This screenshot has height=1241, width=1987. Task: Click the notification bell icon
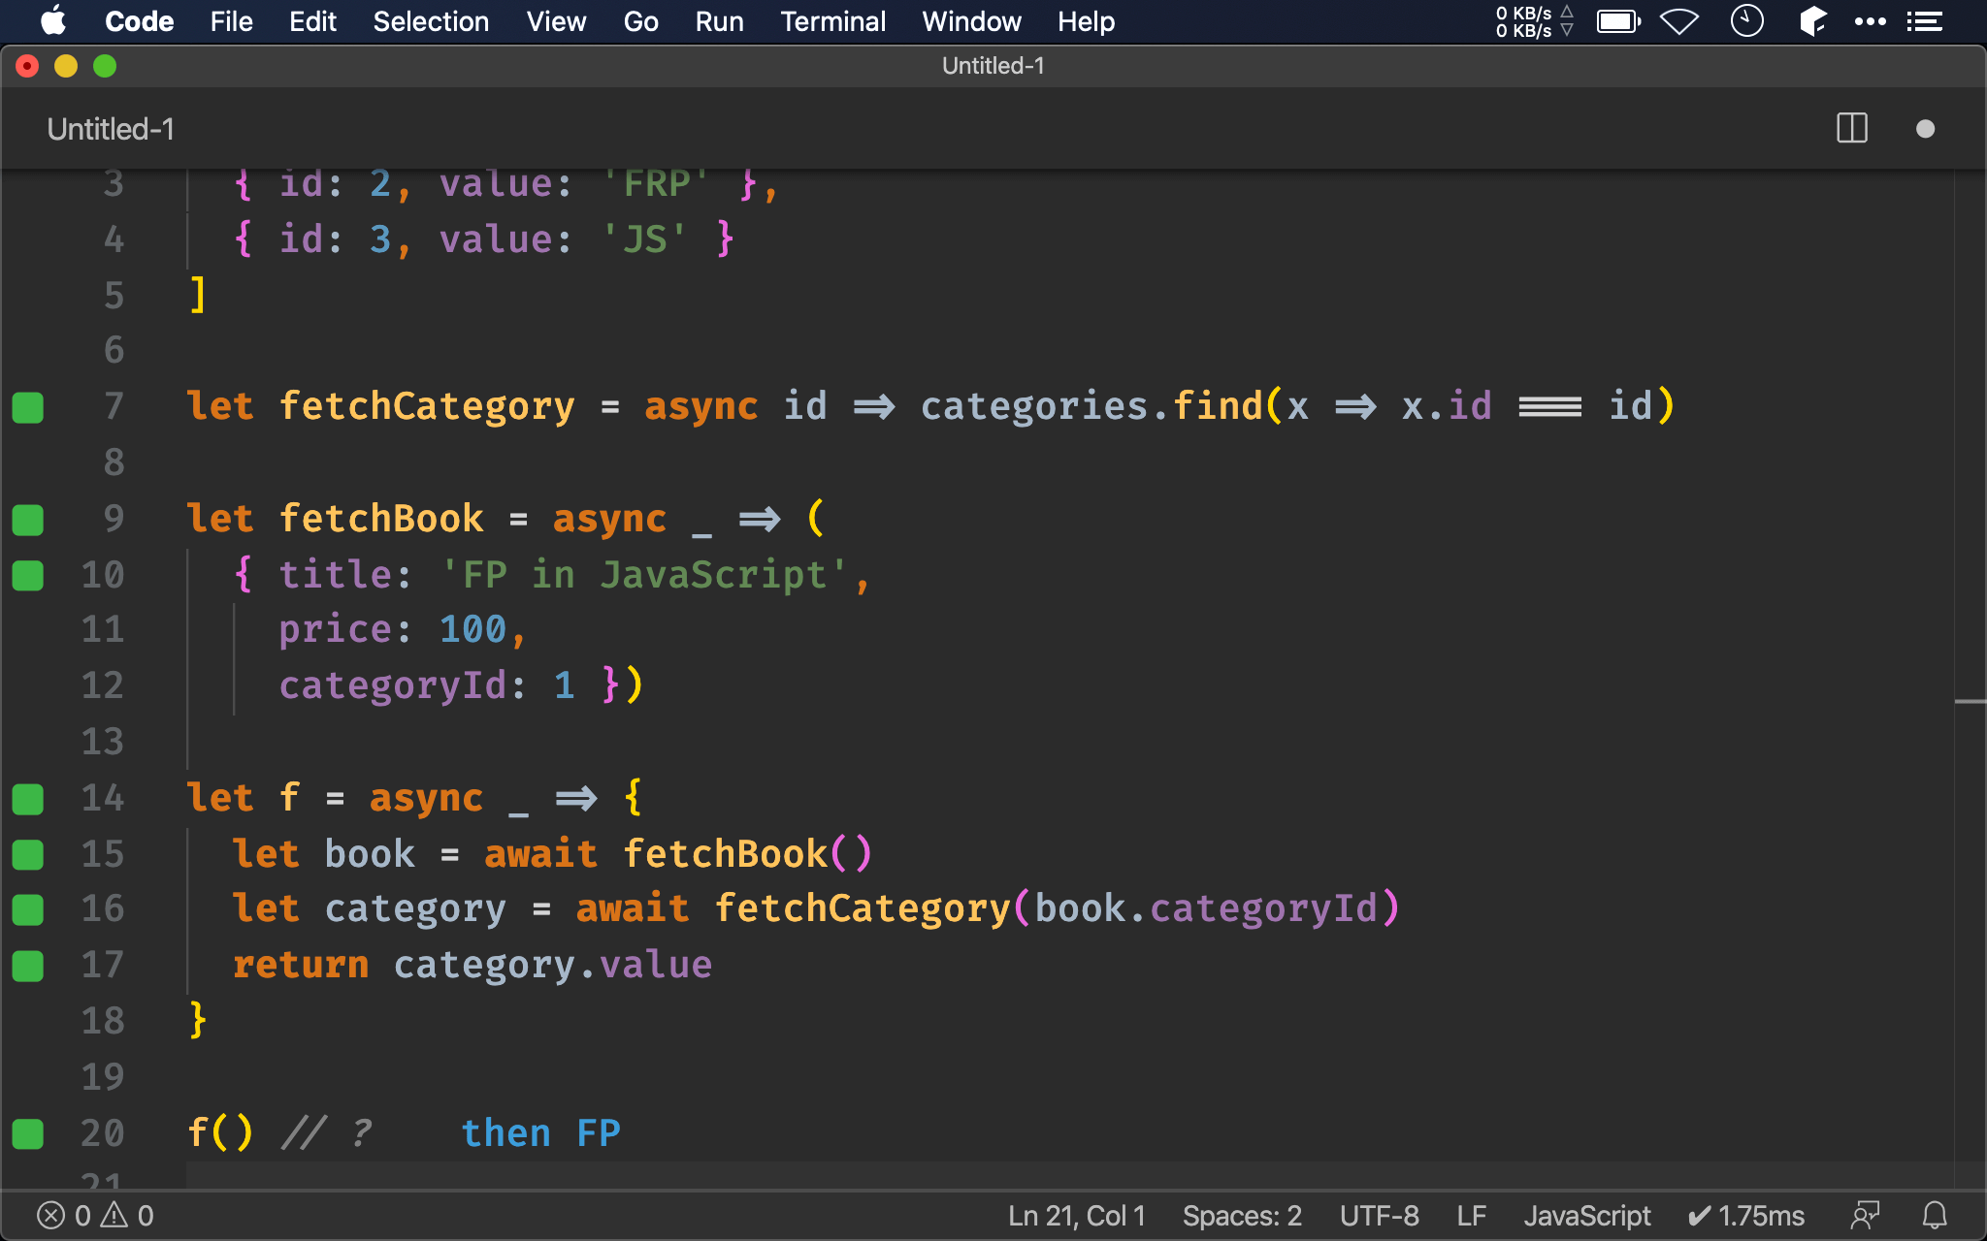click(1935, 1215)
